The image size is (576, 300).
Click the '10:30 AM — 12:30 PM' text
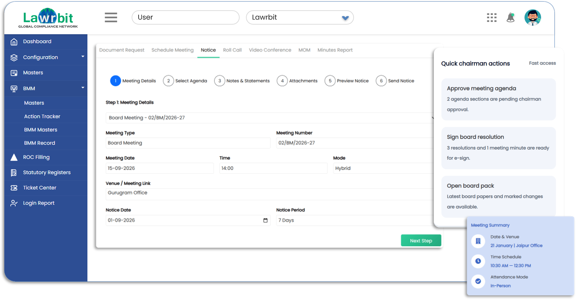tap(511, 266)
